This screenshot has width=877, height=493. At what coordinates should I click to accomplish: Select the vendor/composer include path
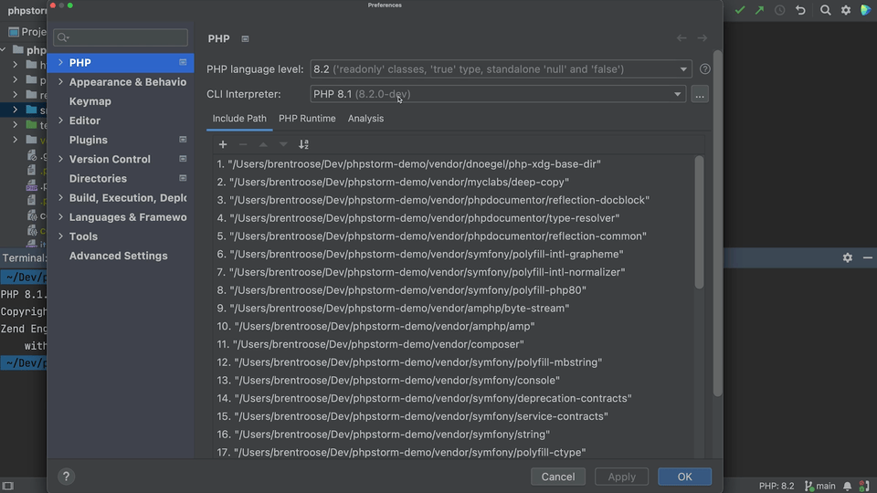tap(370, 344)
